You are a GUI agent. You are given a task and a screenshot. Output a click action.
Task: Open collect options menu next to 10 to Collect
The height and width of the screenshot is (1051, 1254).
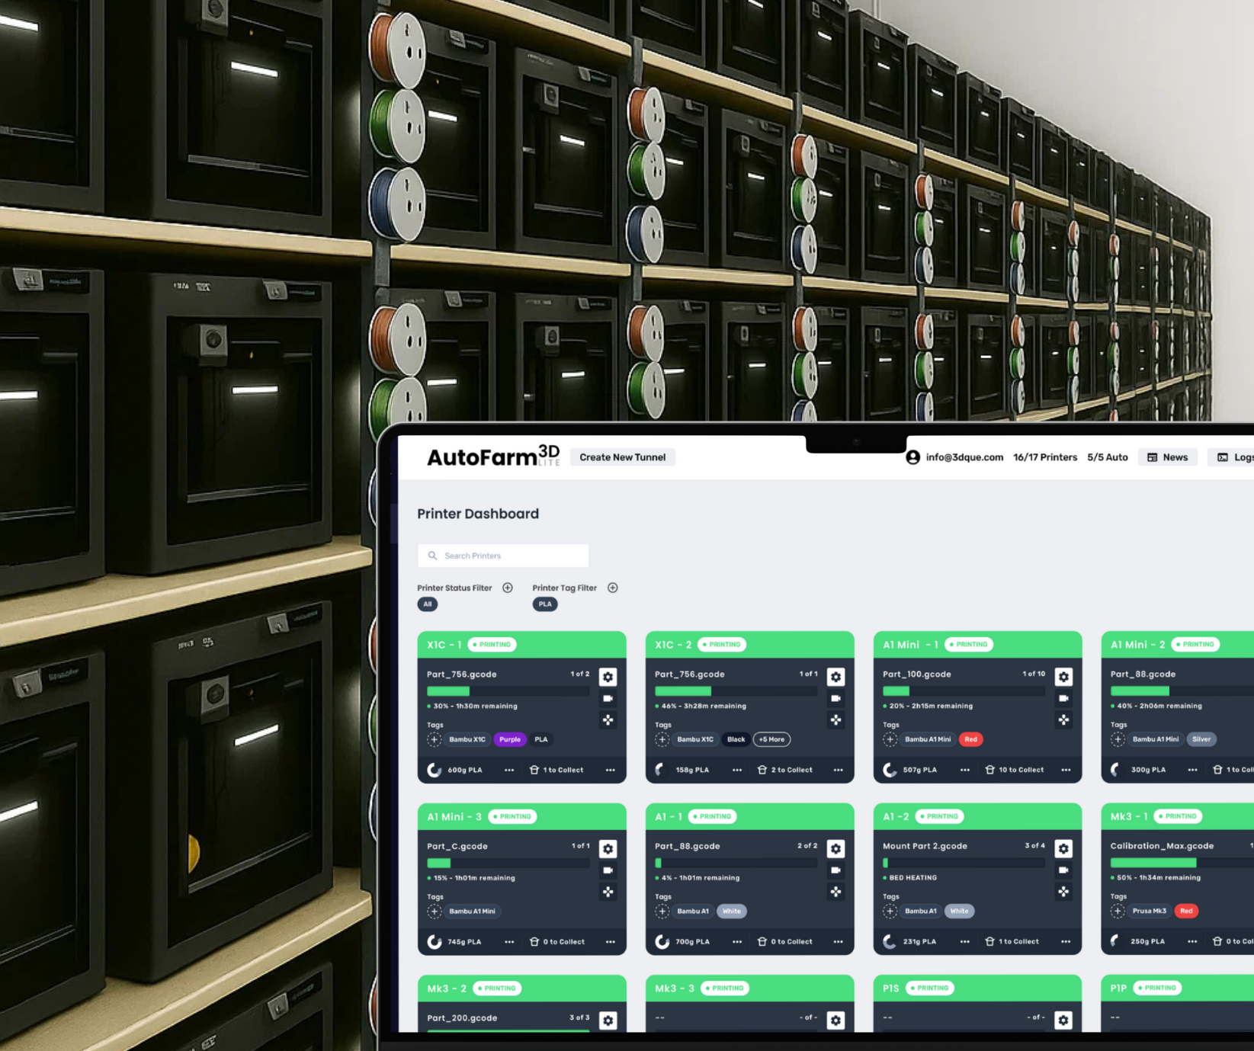[1066, 770]
